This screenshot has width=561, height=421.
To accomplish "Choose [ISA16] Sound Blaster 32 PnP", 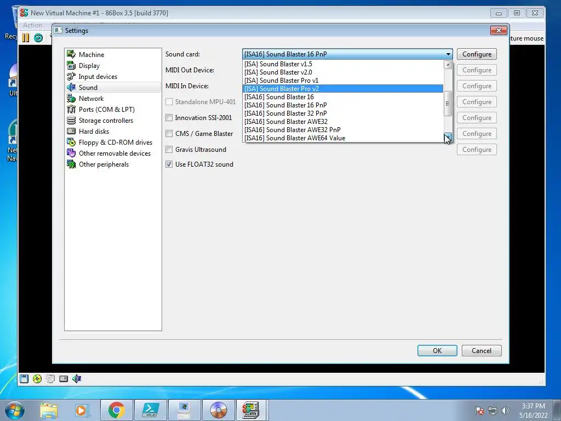I will click(x=343, y=113).
